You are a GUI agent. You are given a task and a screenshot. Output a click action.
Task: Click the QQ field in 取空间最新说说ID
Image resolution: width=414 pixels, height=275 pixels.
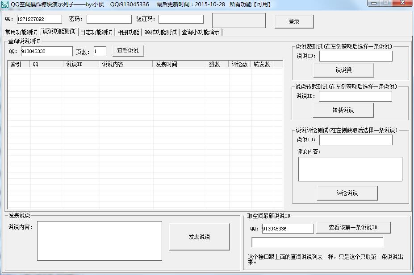pyautogui.click(x=288, y=228)
